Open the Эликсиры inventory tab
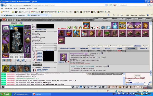153x96 pixels. coord(96,48)
